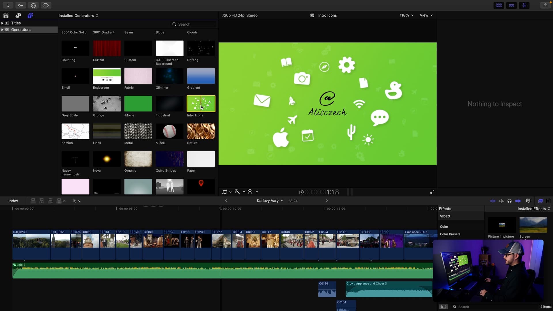553x311 pixels.
Task: Toggle timeline snapping button
Action: 518,201
